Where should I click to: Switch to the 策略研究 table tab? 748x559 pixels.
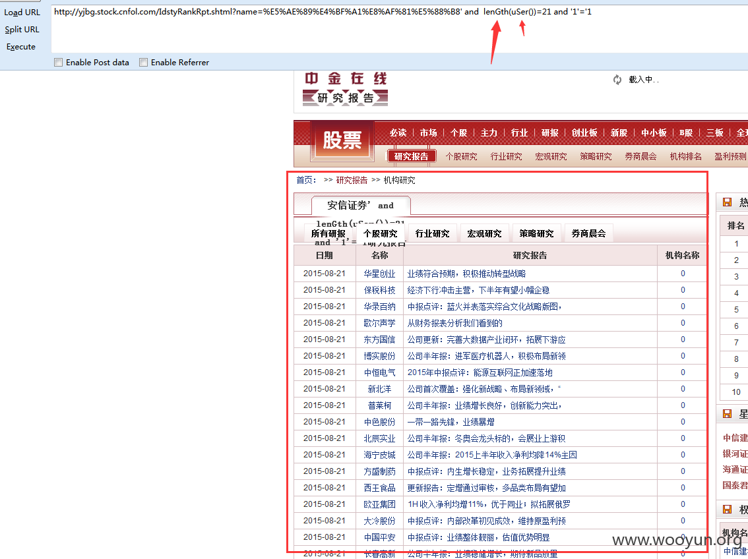coord(536,233)
